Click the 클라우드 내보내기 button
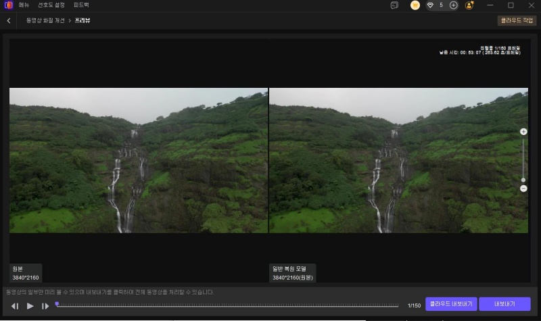The image size is (541, 321). tap(451, 304)
